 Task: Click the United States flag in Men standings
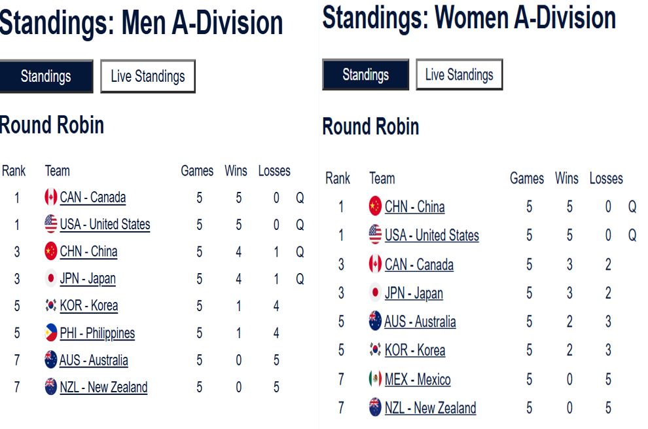tap(50, 225)
